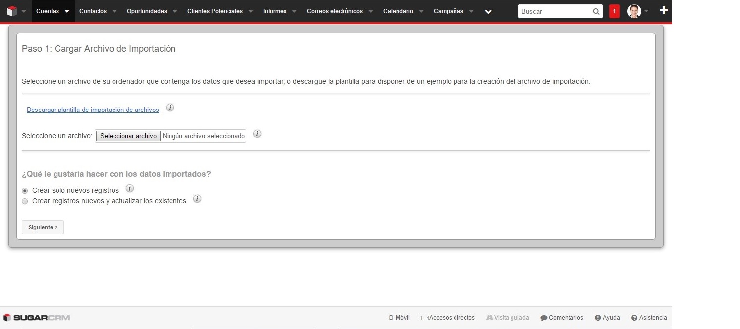The height and width of the screenshot is (329, 740).
Task: Click the SugarCRM cube home icon
Action: [x=12, y=11]
